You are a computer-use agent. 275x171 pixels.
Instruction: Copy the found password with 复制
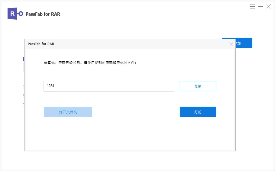(x=198, y=86)
